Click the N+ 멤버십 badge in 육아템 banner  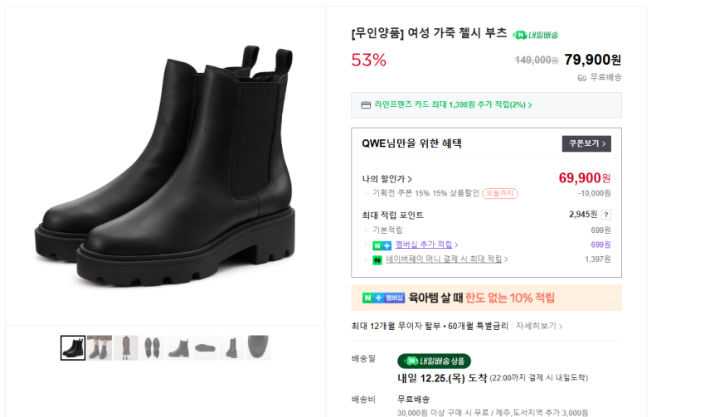(383, 298)
